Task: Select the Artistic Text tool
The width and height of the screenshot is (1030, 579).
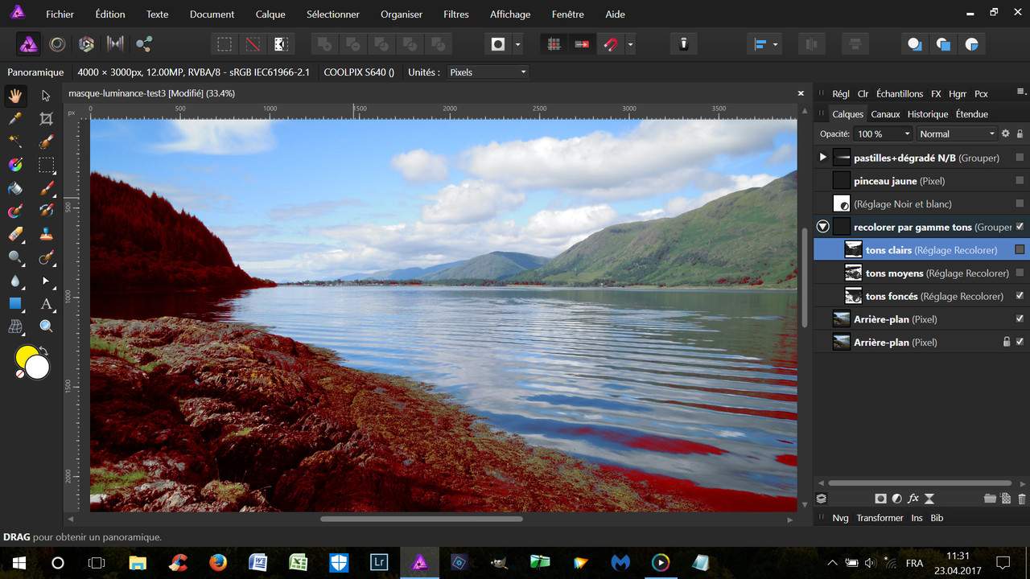Action: [x=47, y=303]
